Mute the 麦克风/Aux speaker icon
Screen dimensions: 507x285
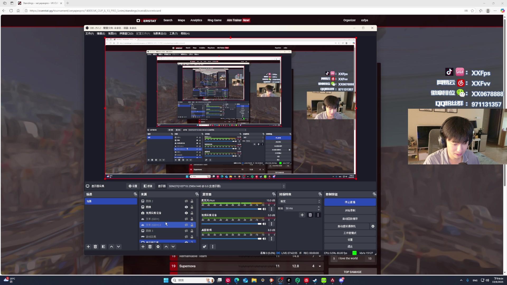coord(264,209)
